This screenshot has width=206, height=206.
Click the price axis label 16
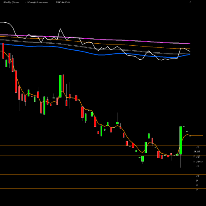198,147
